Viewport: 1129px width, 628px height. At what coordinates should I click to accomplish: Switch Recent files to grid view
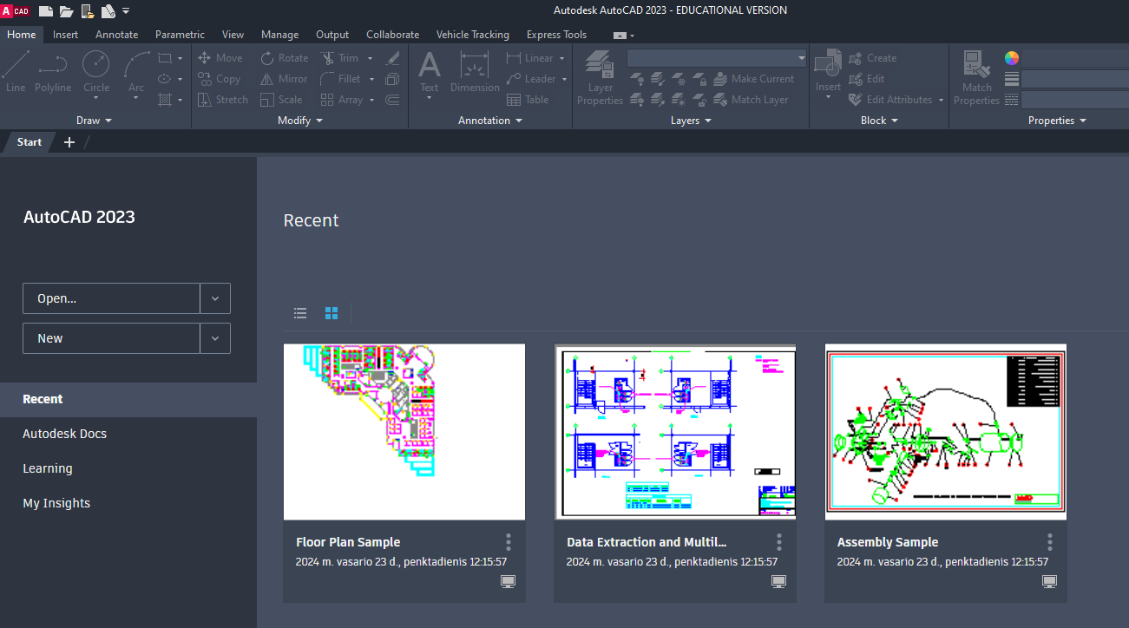[x=331, y=313]
